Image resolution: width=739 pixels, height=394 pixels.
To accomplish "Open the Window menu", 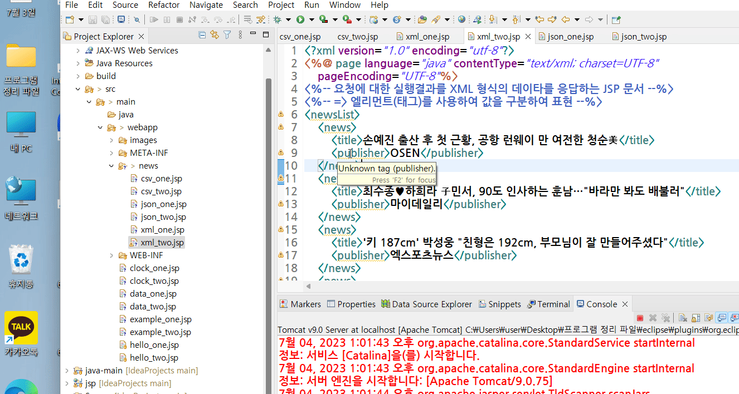I will coord(345,5).
